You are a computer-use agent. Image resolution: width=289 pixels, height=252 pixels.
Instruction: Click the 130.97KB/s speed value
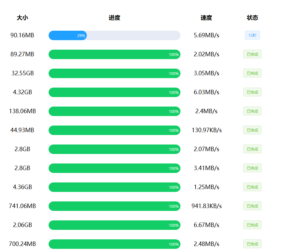tap(207, 130)
